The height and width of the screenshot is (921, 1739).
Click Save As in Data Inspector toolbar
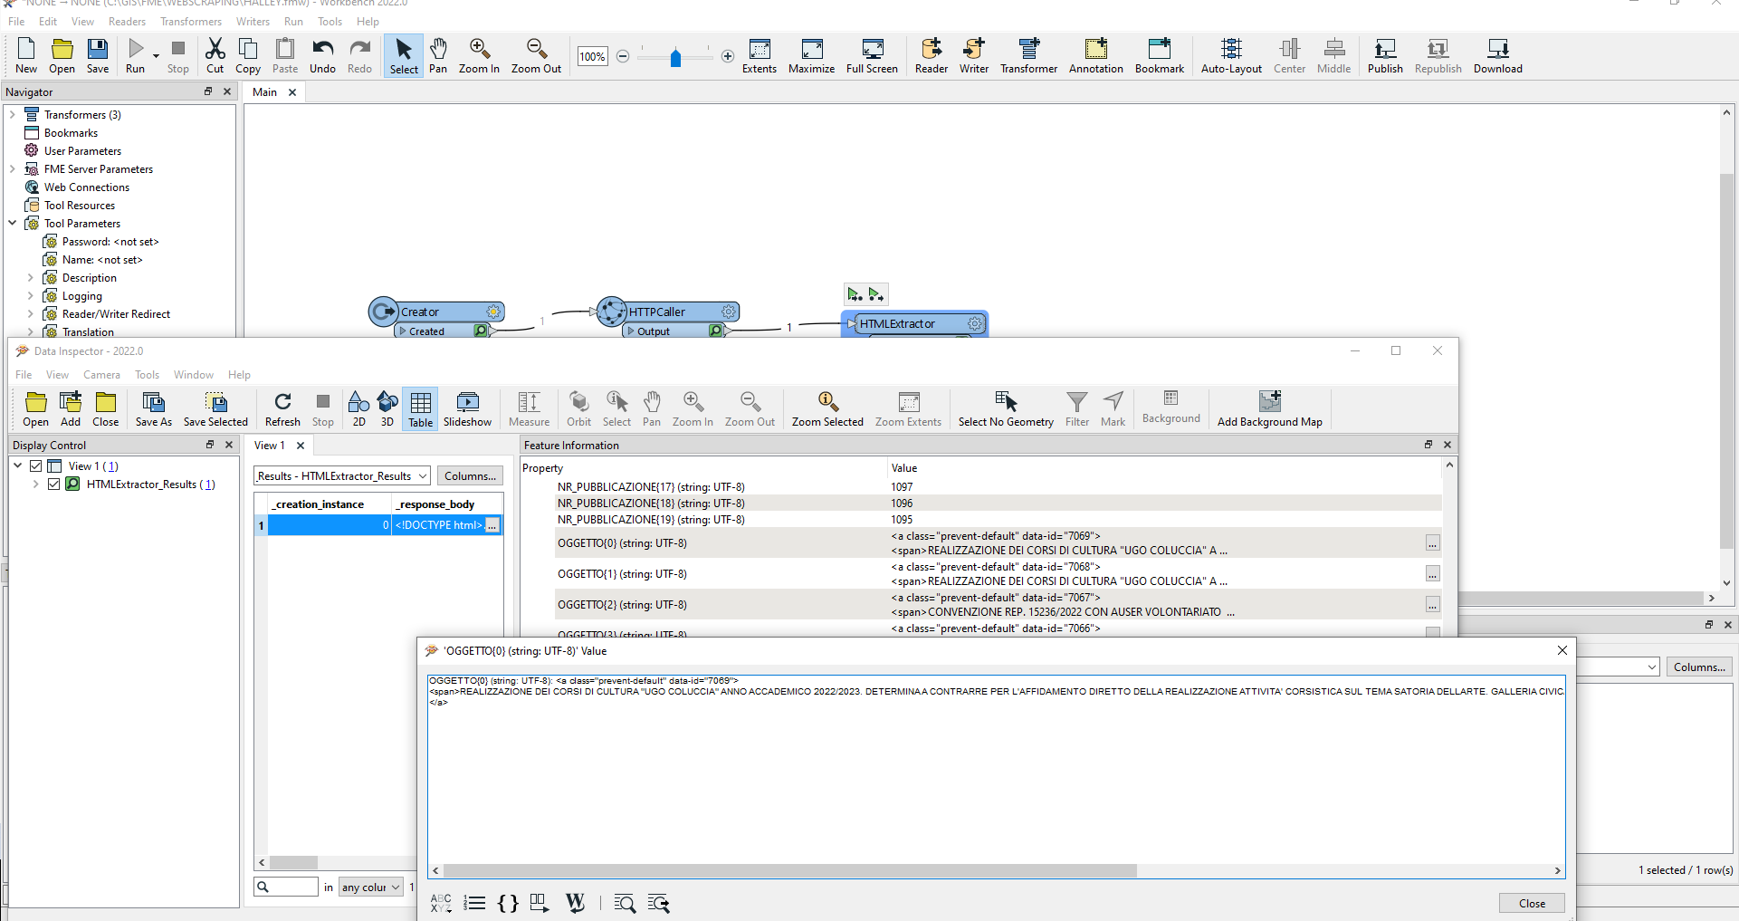point(154,409)
